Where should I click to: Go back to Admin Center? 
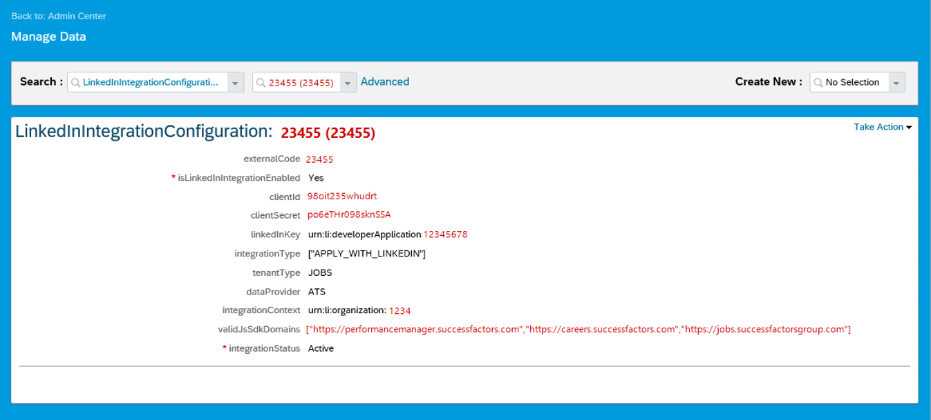(59, 16)
